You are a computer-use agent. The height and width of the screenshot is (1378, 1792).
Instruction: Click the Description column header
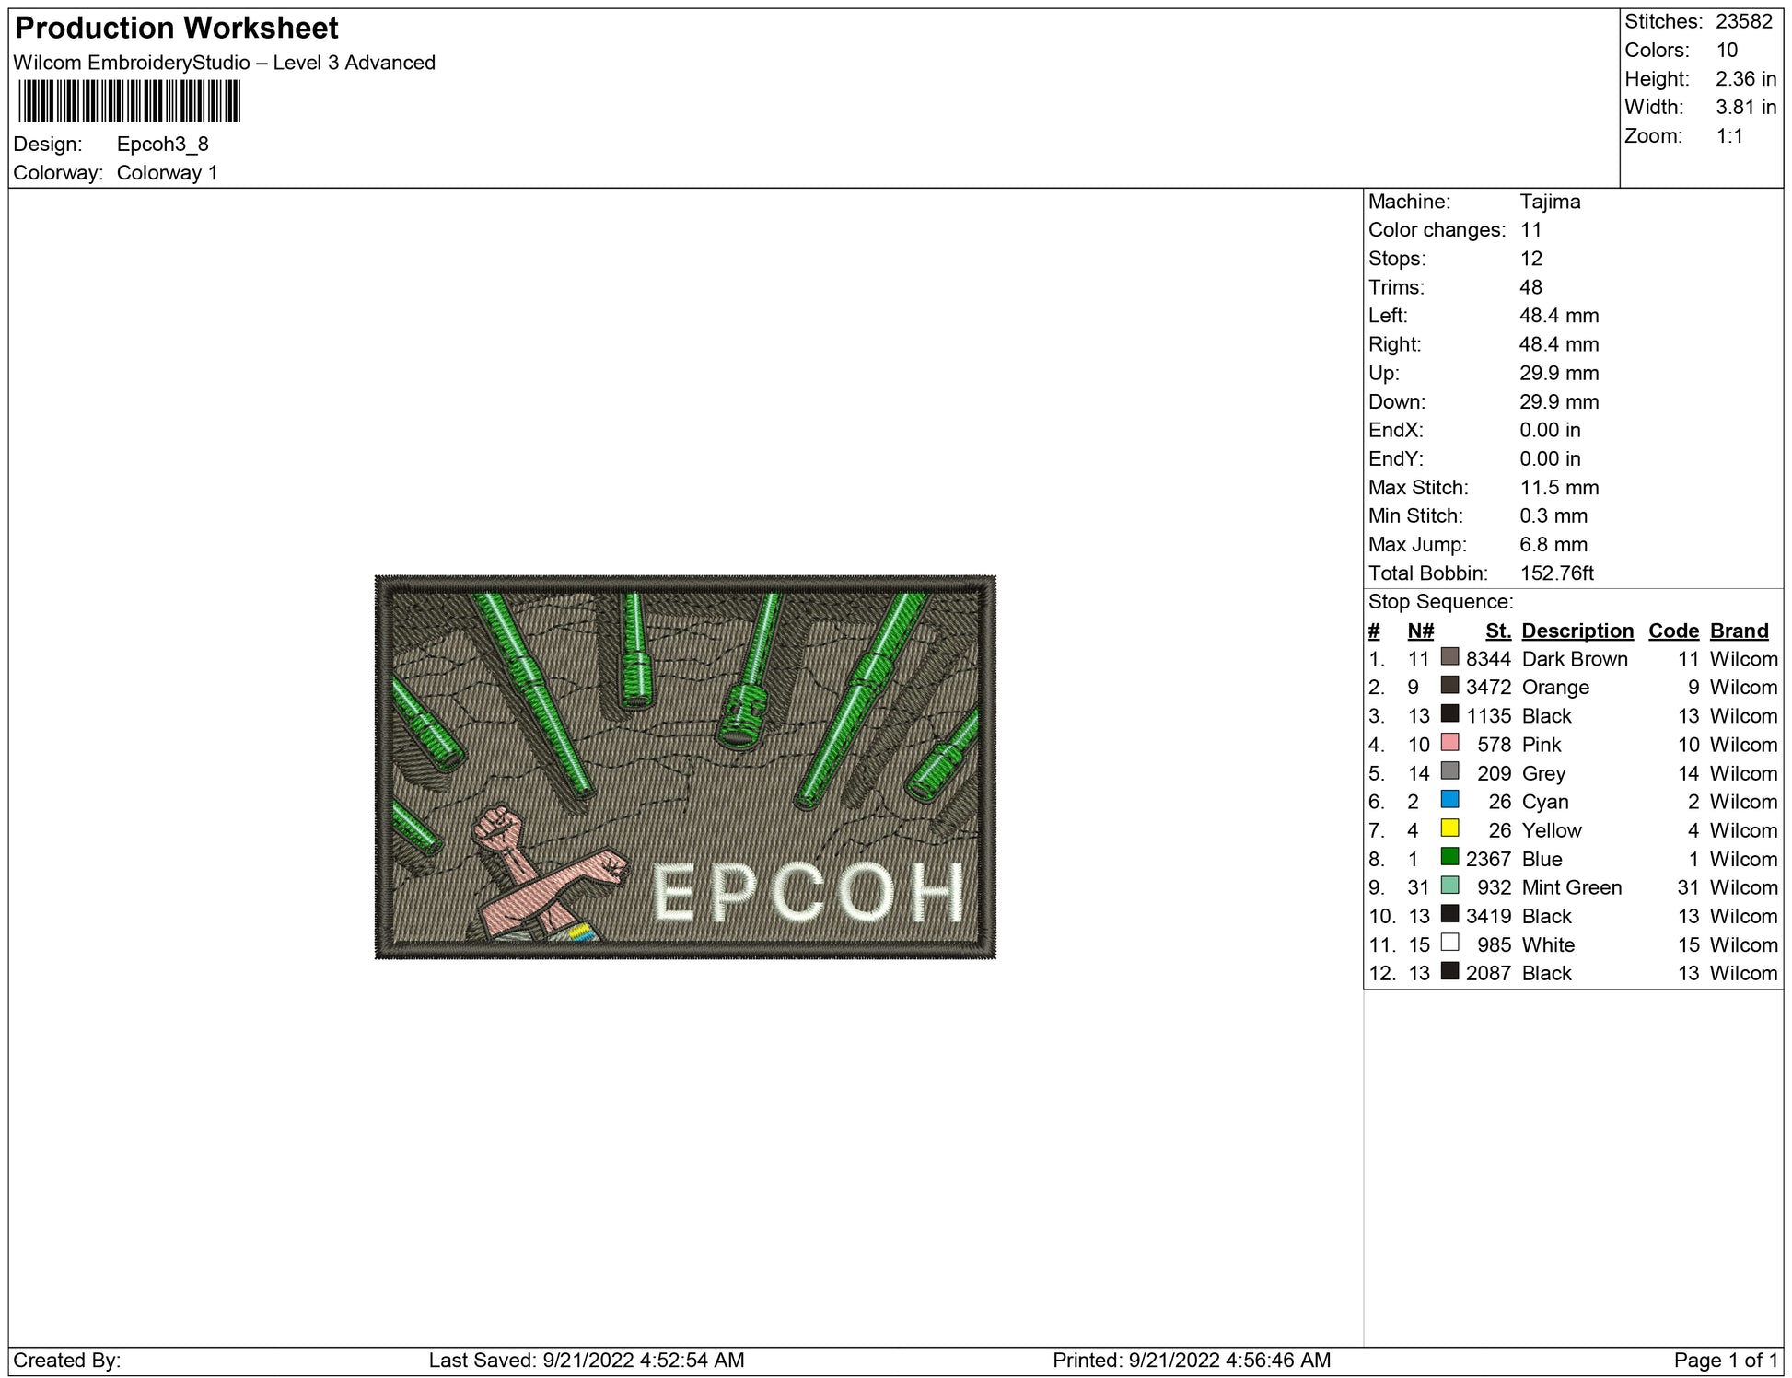[x=1577, y=631]
